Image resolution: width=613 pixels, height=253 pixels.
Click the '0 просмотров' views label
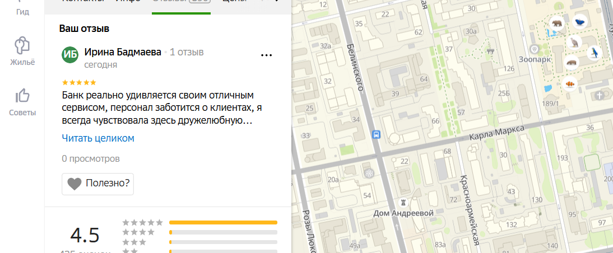pyautogui.click(x=91, y=159)
